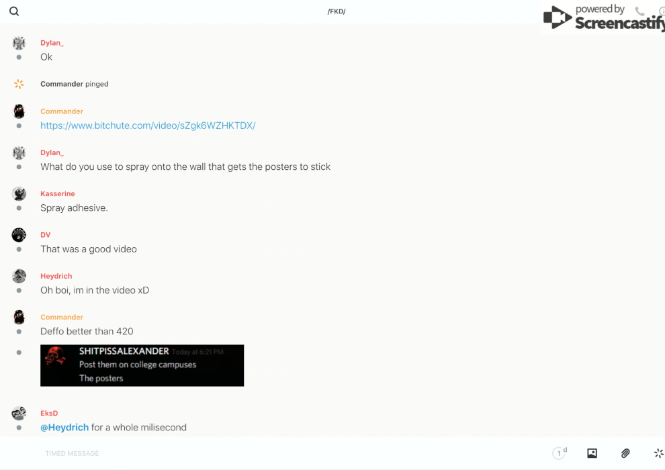Open the SHITPISSALEXANDER screenshot image

pyautogui.click(x=142, y=365)
